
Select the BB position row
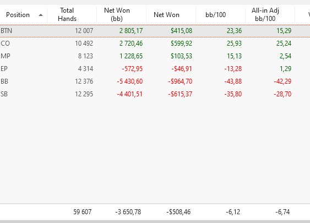click(x=155, y=81)
